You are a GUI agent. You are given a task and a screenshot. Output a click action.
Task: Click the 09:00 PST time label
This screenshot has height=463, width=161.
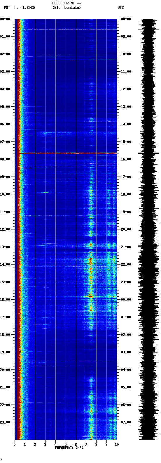[x=5, y=177]
